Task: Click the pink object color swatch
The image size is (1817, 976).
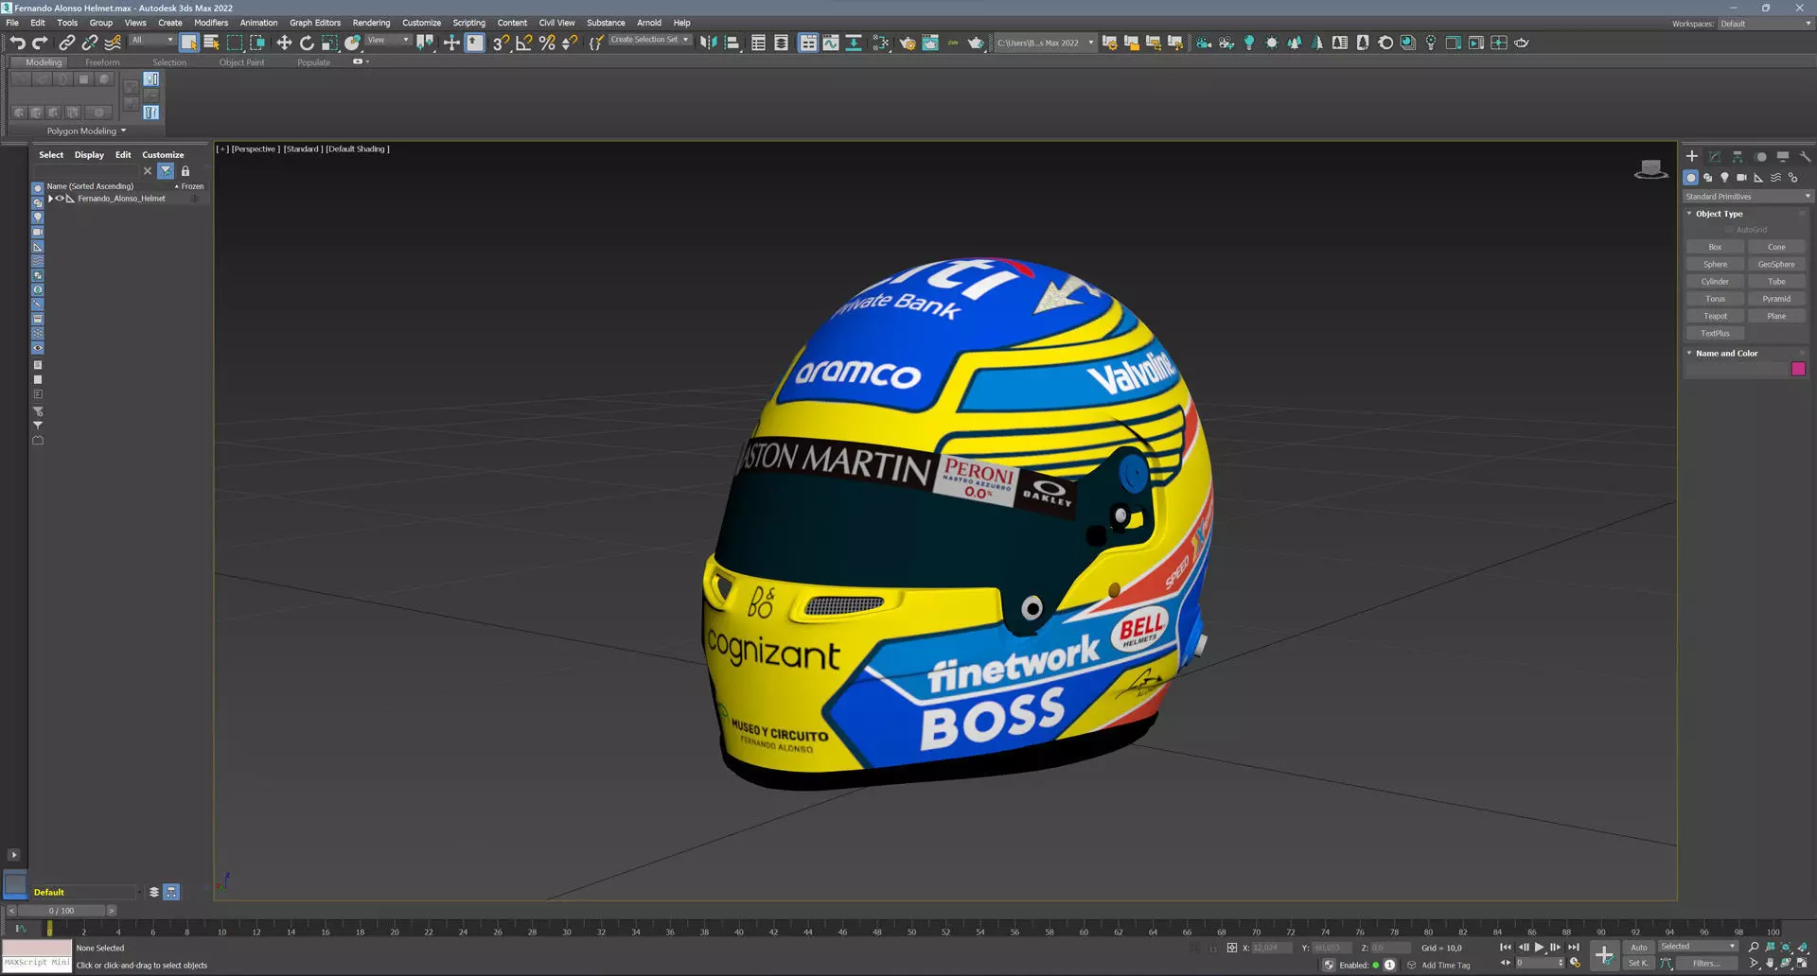Action: pos(1798,369)
